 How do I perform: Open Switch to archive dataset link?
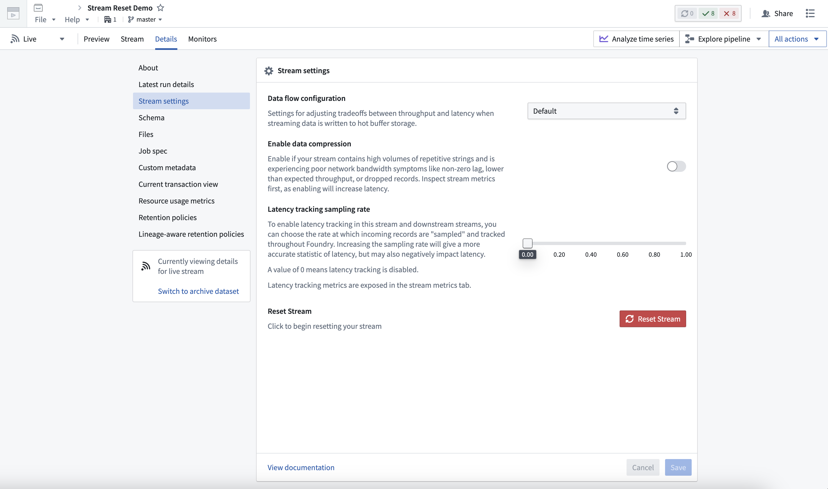coord(198,291)
